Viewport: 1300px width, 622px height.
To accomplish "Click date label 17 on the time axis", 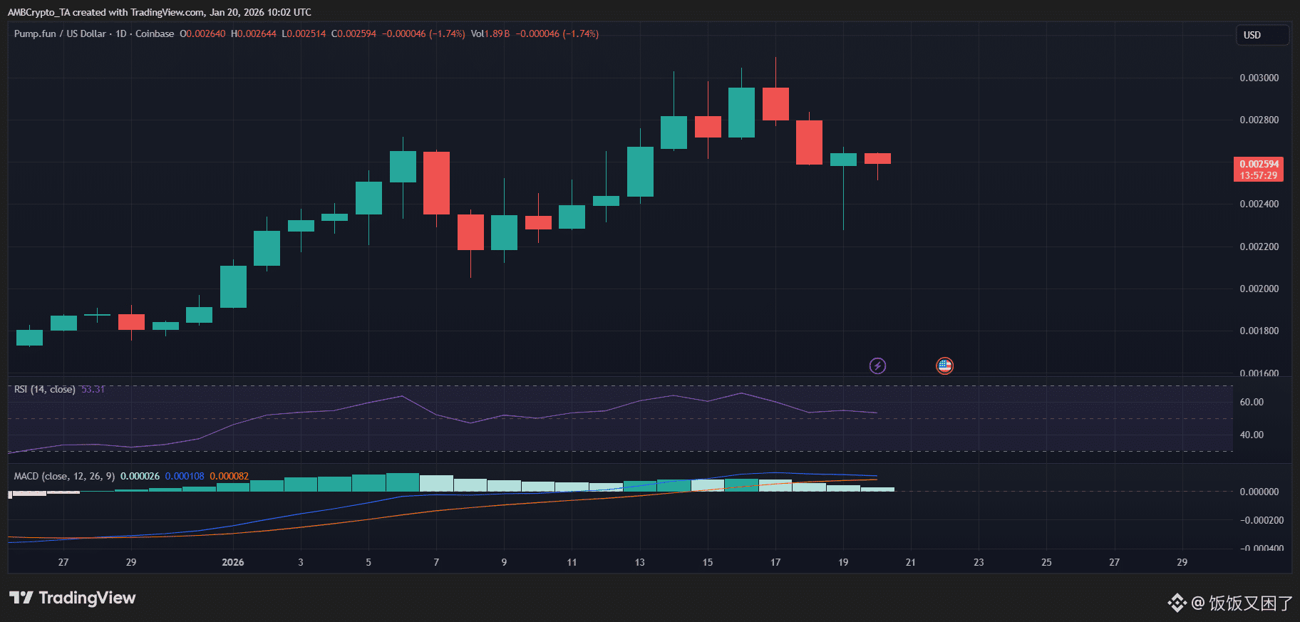I will pos(775,562).
